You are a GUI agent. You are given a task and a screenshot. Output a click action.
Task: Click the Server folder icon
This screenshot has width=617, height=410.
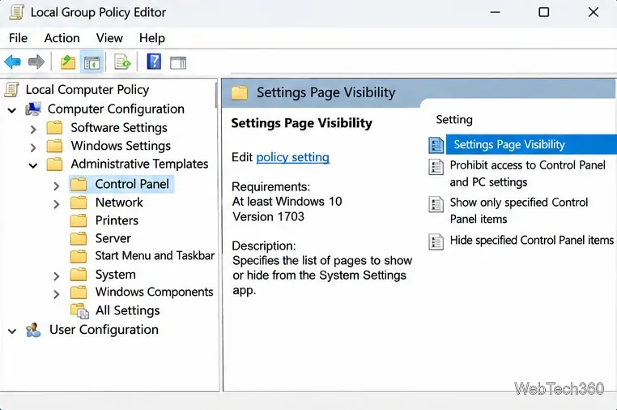pos(79,238)
